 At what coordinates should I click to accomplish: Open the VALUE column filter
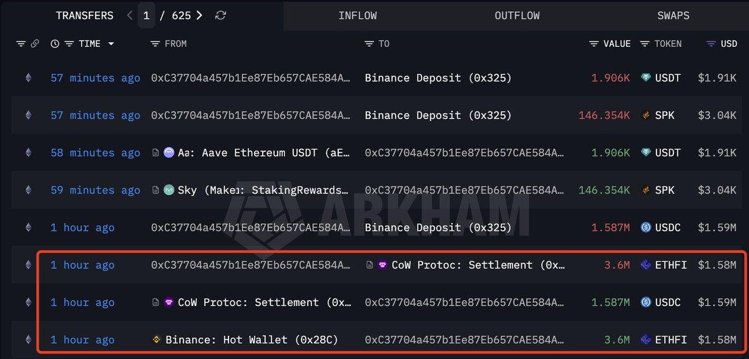[x=594, y=44]
